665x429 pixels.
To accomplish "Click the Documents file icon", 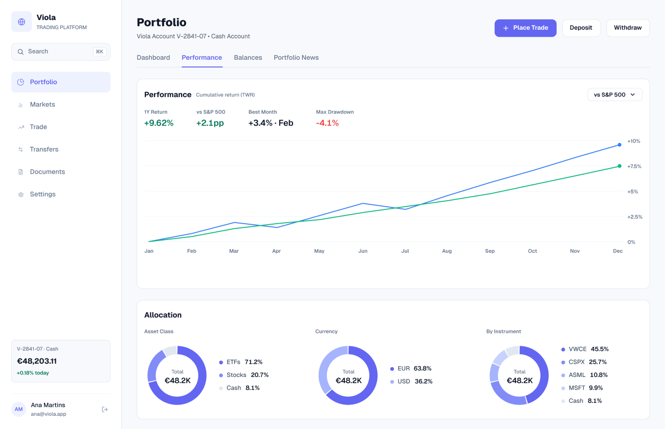I will click(21, 172).
